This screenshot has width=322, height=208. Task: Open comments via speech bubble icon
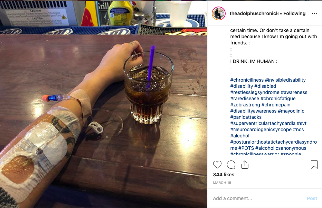tap(231, 165)
